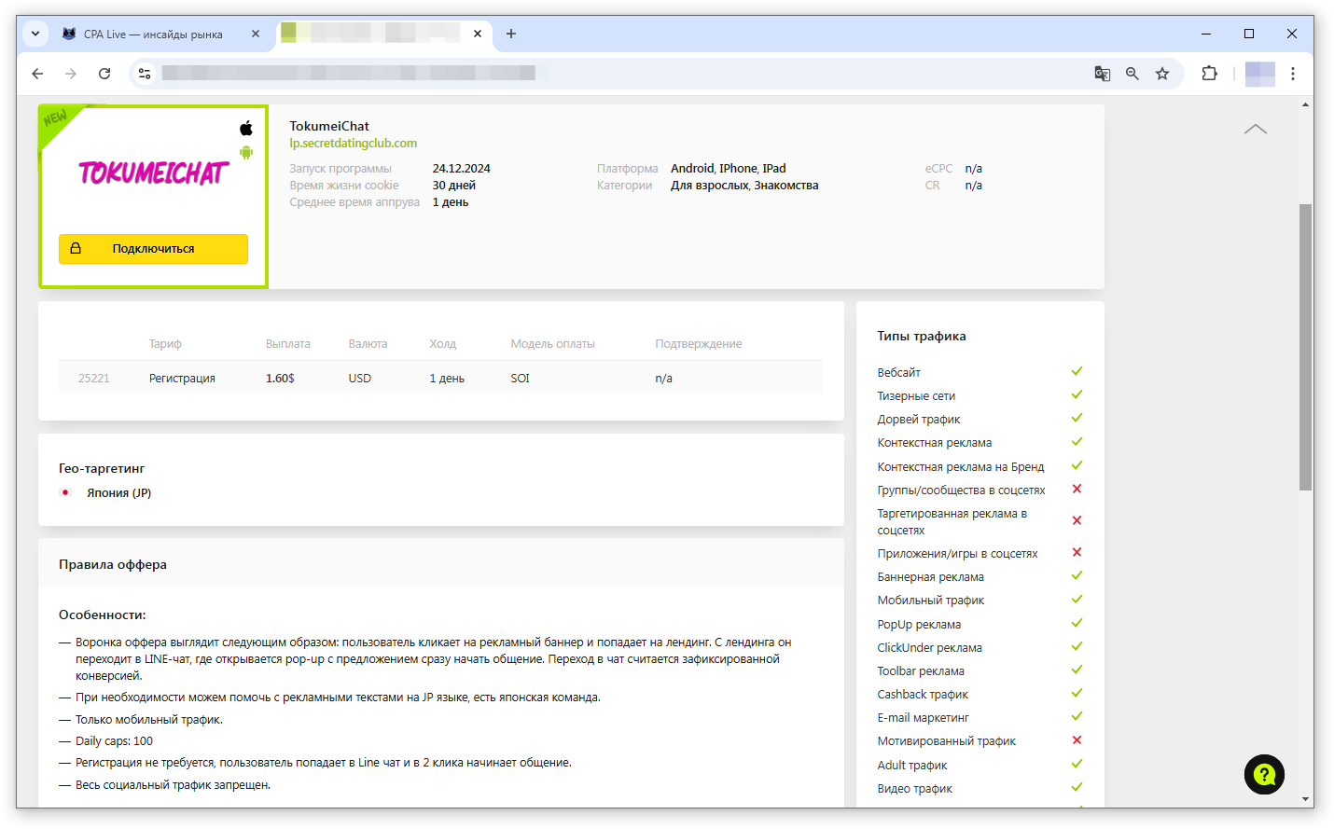Click the PopUp реклама checkmark
Viewport: 1334px width, 829px height.
[1077, 623]
